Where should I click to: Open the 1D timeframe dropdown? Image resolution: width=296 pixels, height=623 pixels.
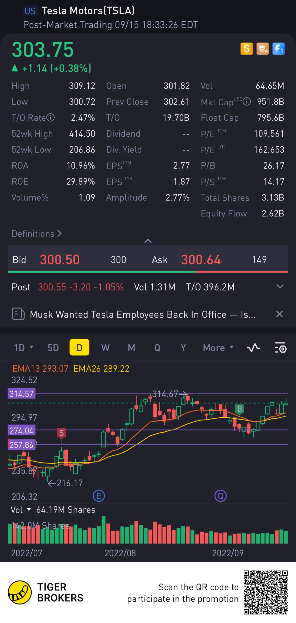pyautogui.click(x=23, y=348)
